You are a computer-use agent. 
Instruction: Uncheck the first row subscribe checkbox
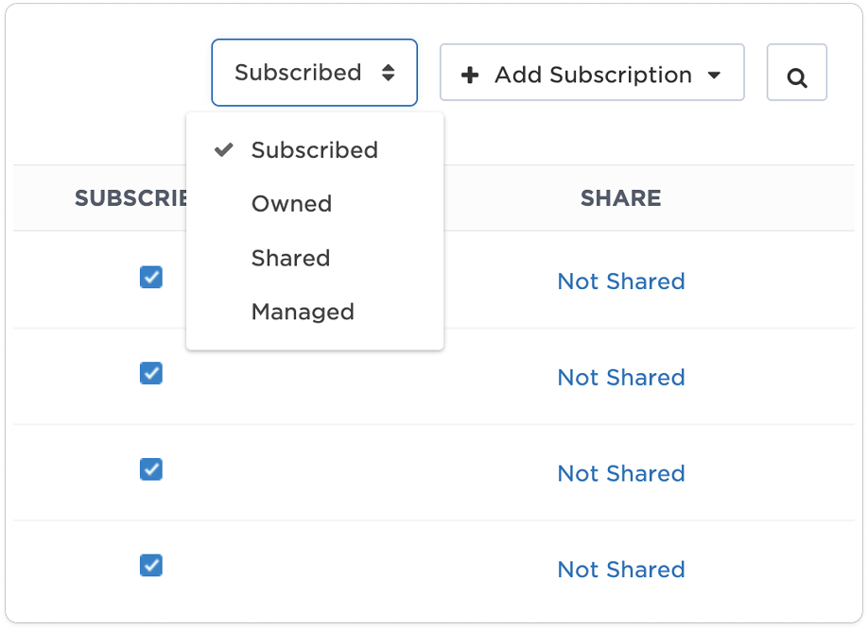coord(151,278)
